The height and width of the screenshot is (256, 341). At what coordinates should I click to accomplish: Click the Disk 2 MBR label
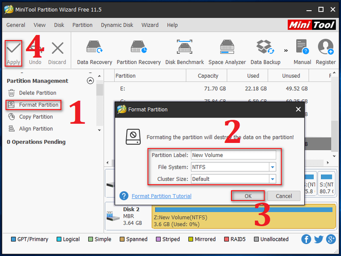(129, 217)
